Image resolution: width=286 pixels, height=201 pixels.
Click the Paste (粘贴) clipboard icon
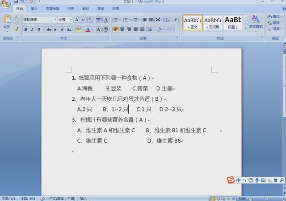[7, 19]
